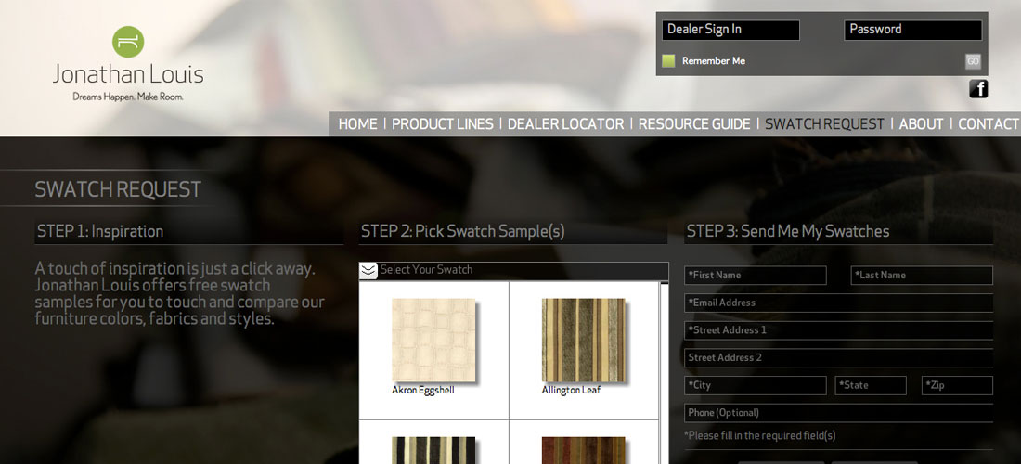Select the Akron Eggshell swatch
The width and height of the screenshot is (1021, 464).
(x=433, y=340)
